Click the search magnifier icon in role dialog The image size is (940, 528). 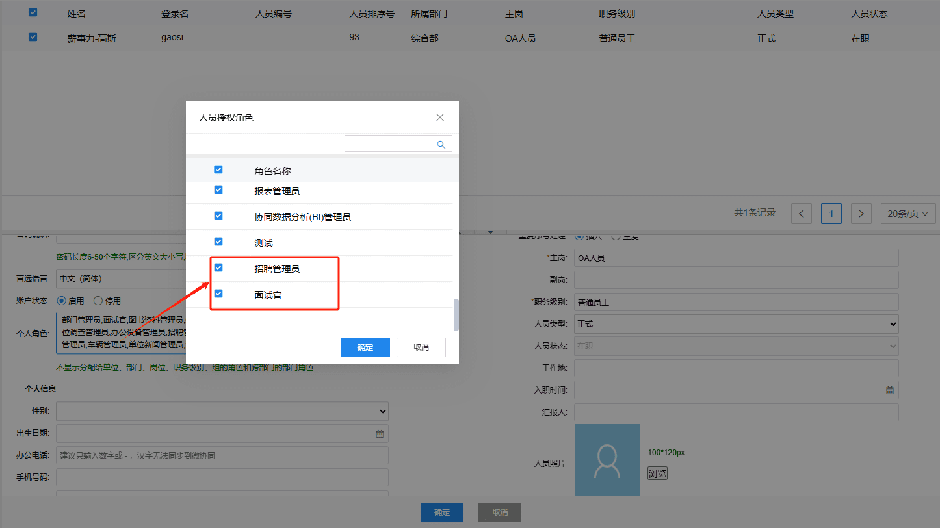[x=441, y=144]
